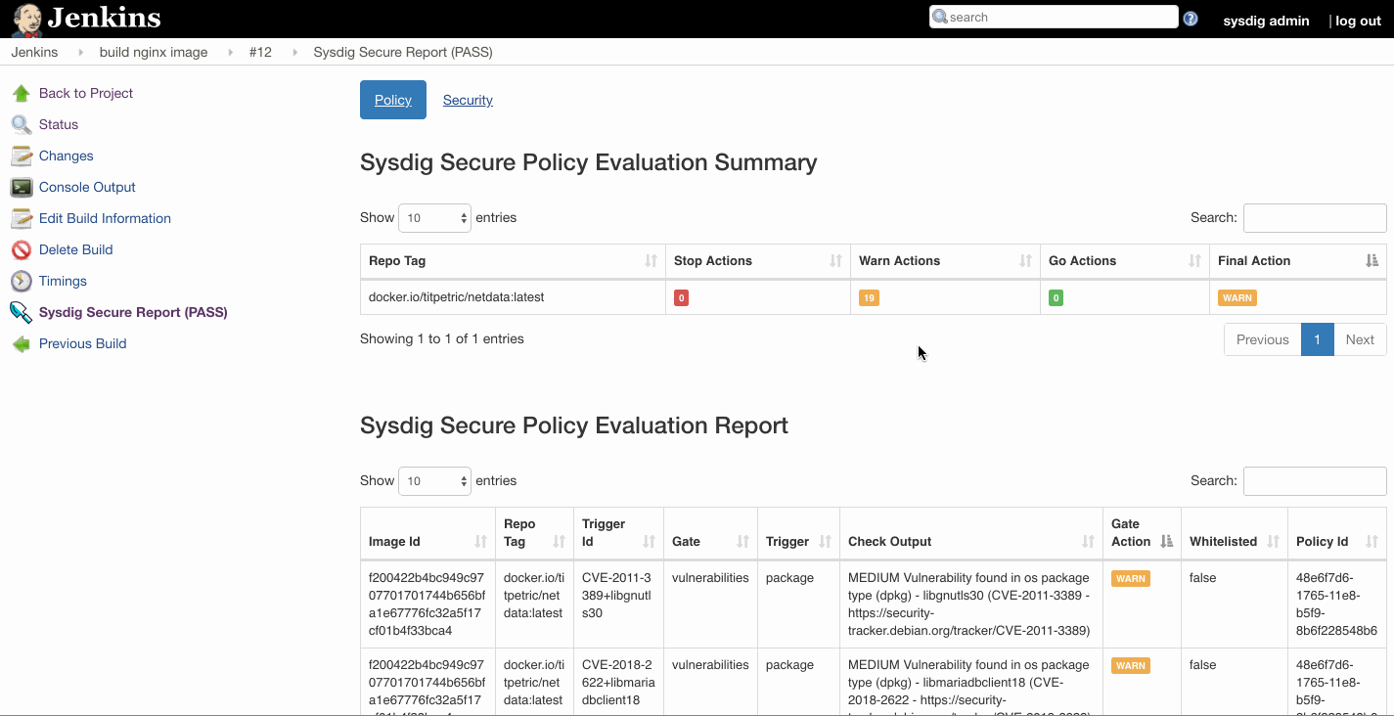Open the Summary table entries-per-page dropdown
1394x716 pixels.
434,218
